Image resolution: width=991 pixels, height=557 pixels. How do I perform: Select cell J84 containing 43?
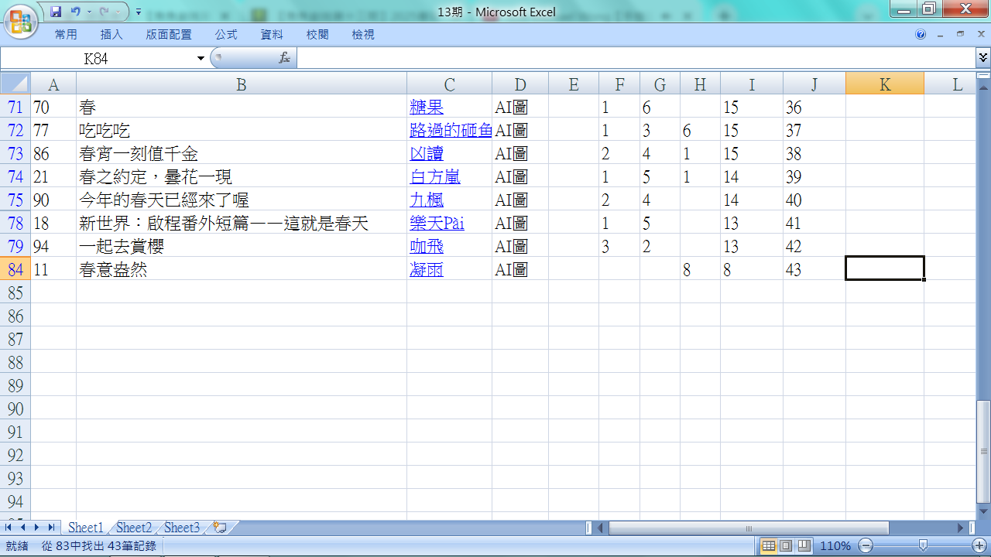click(x=814, y=270)
